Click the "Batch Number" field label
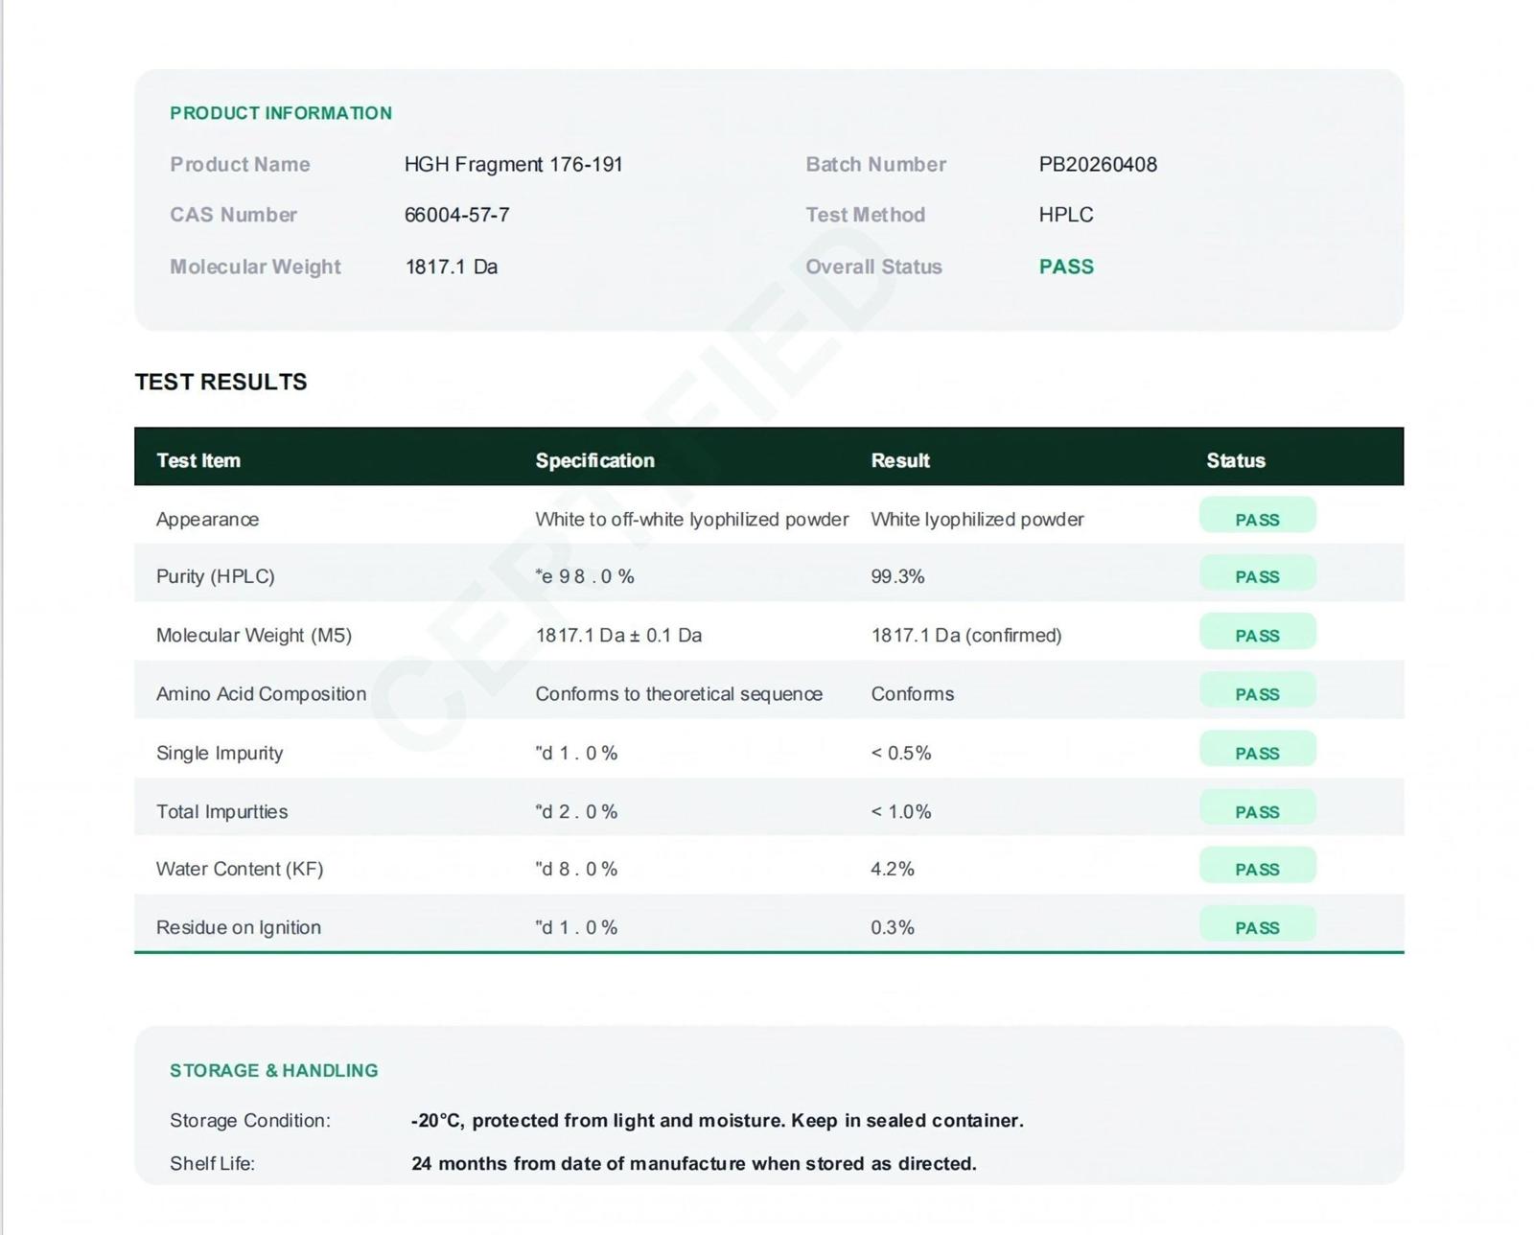The image size is (1534, 1235). [x=875, y=164]
